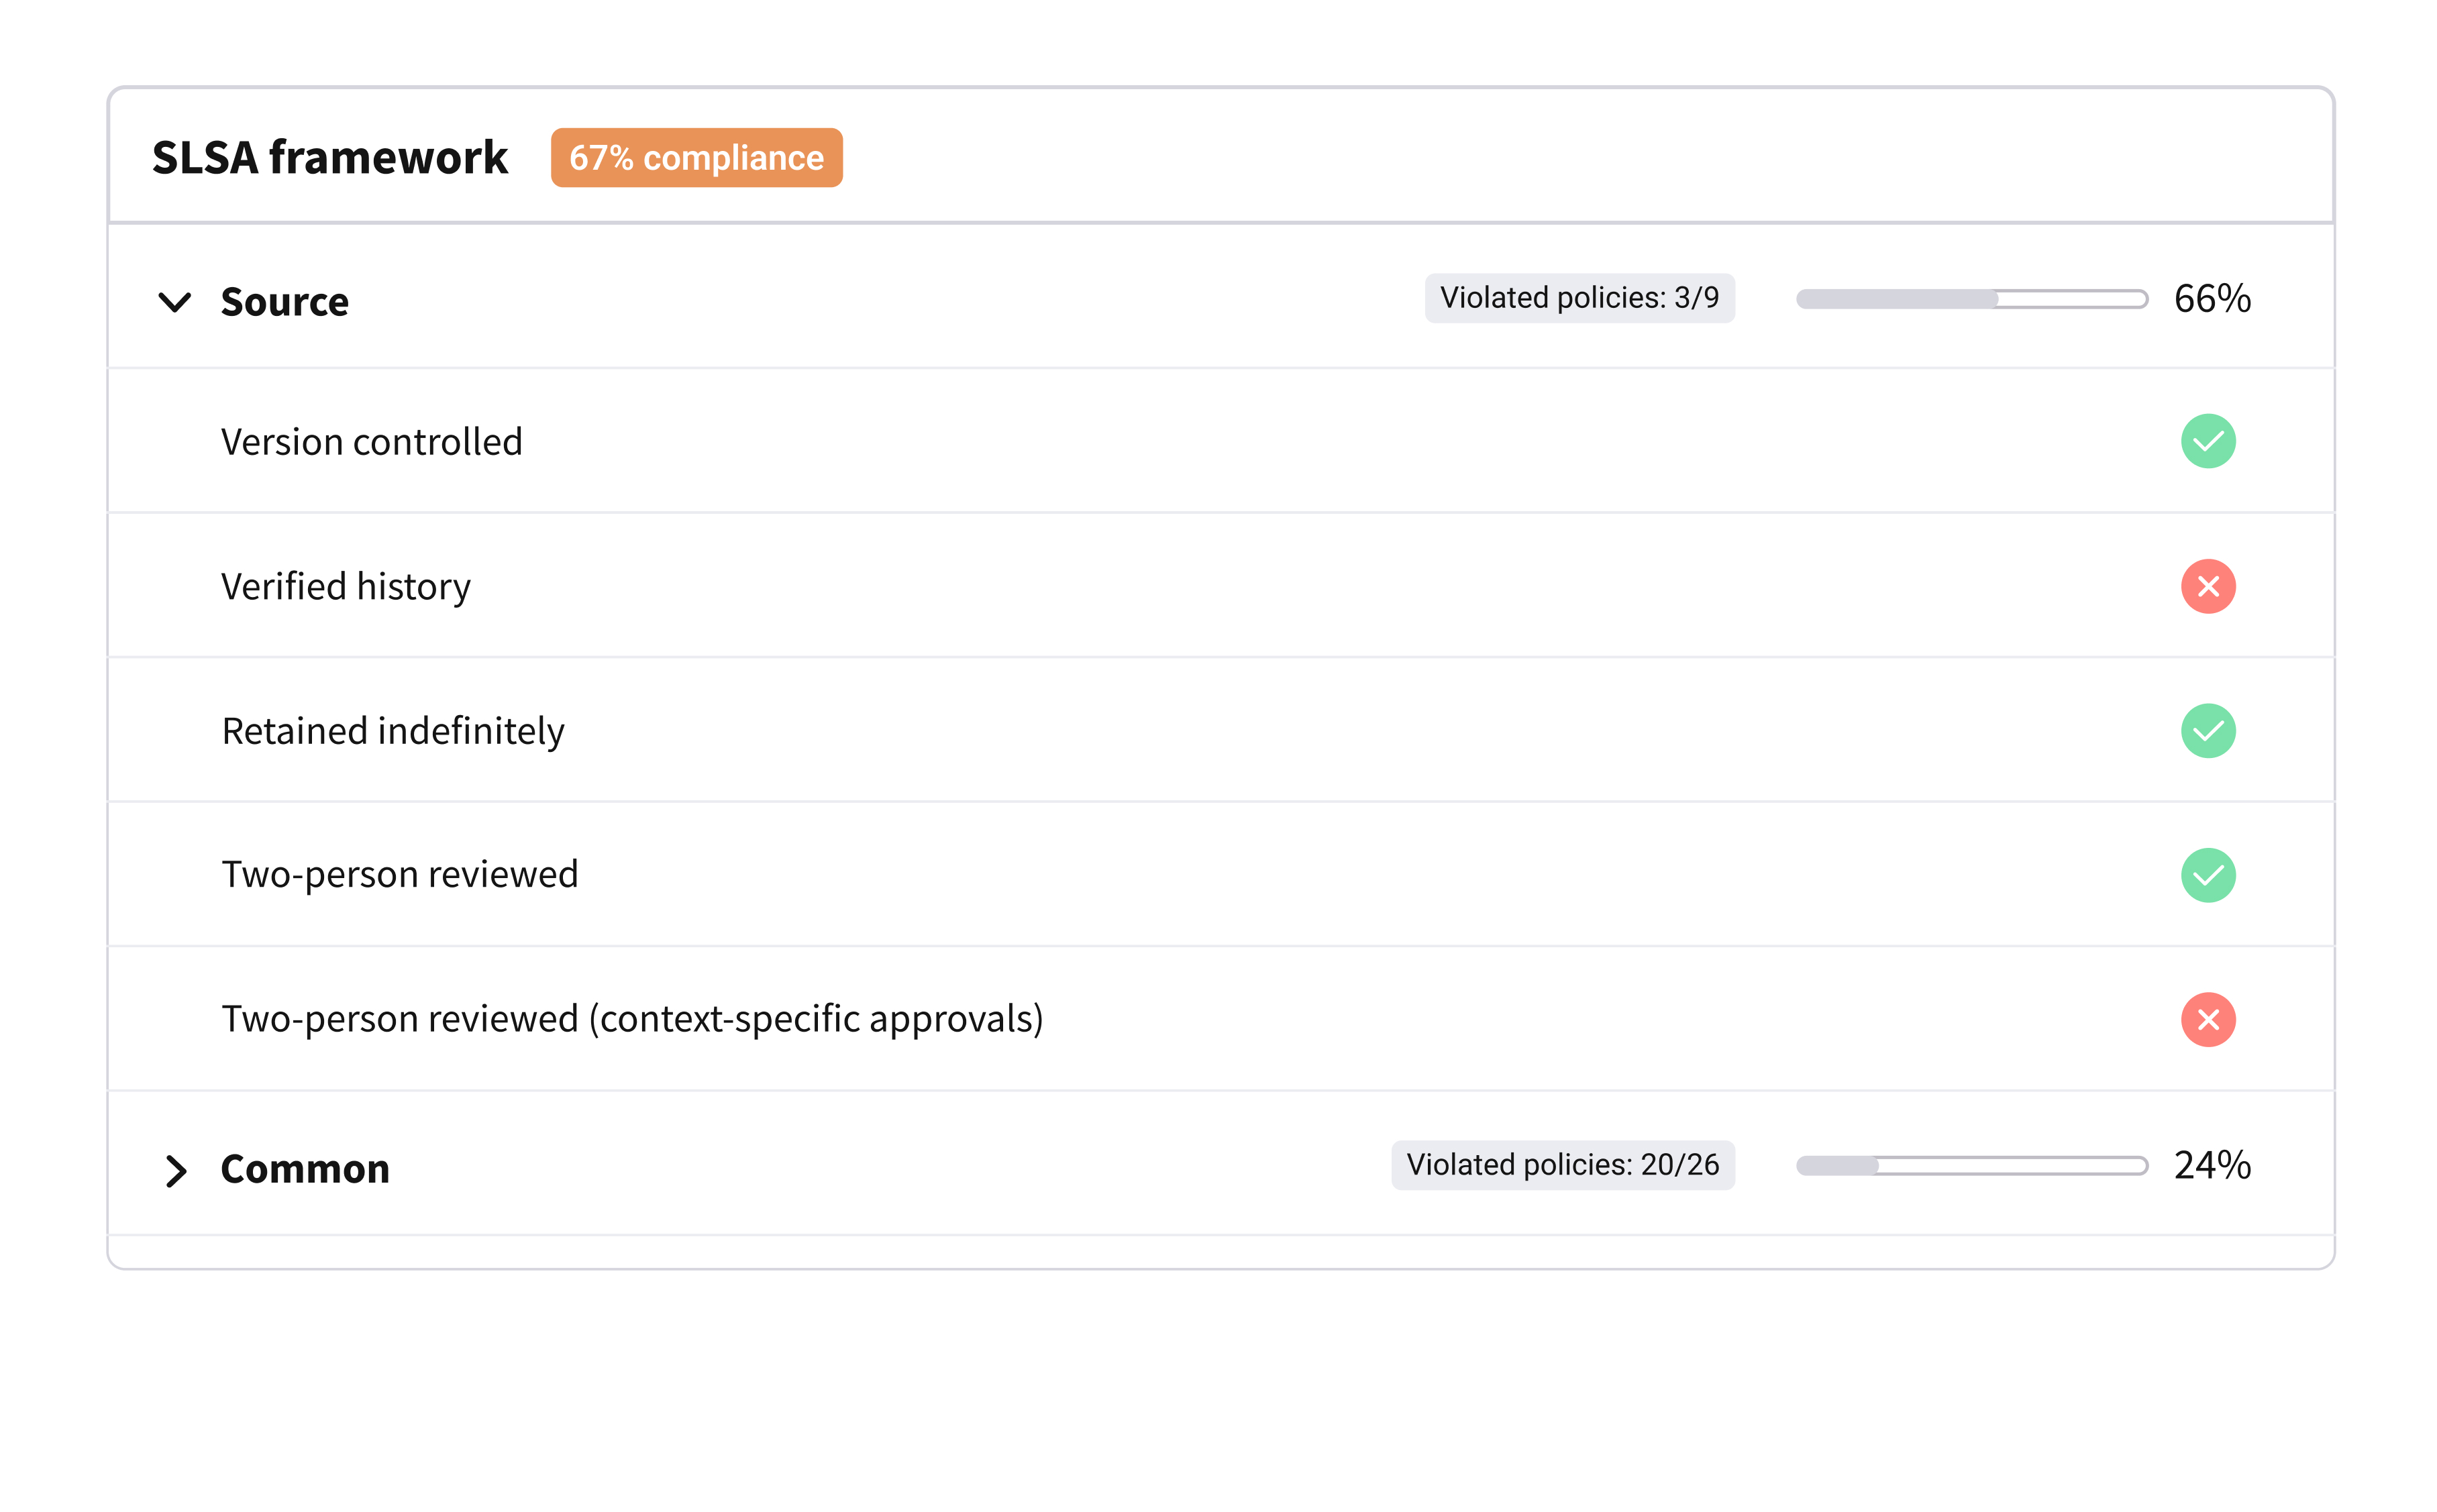The width and height of the screenshot is (2437, 1512).
Task: Collapse the Source section
Action: point(175,302)
